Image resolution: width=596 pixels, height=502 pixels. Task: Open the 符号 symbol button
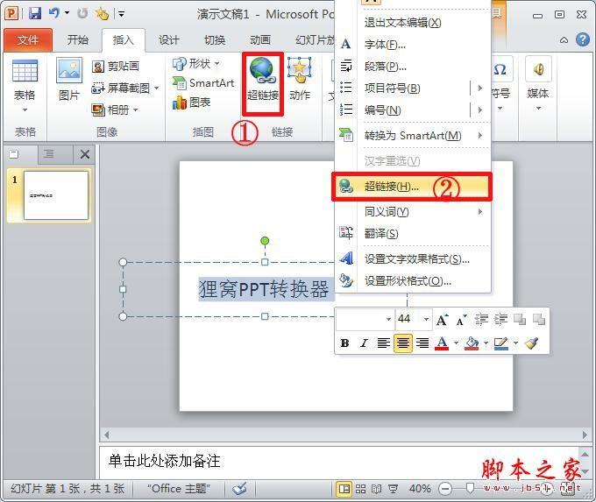(500, 83)
